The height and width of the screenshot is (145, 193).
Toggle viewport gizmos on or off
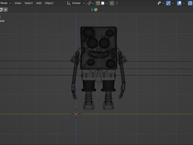(168, 3)
